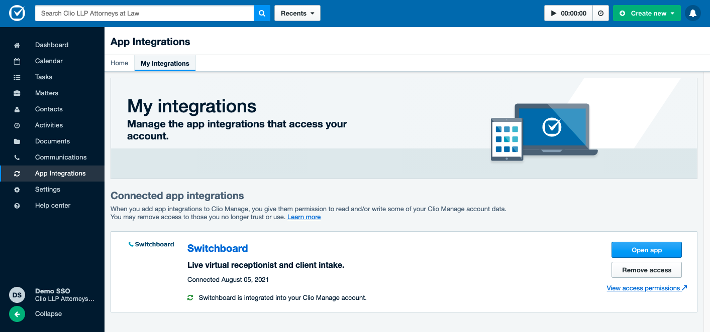Screen dimensions: 710x332
Task: Switch to the Home tab
Action: 120,63
